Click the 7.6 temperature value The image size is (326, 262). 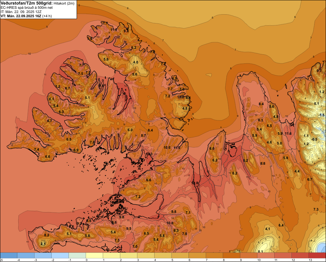pyautogui.click(x=92, y=142)
